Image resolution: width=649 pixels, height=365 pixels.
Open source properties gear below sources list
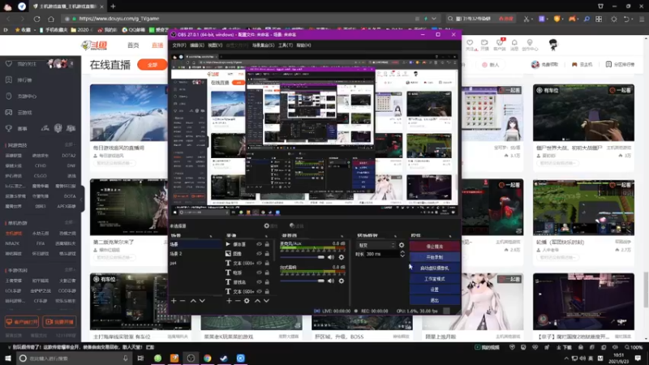tap(247, 301)
